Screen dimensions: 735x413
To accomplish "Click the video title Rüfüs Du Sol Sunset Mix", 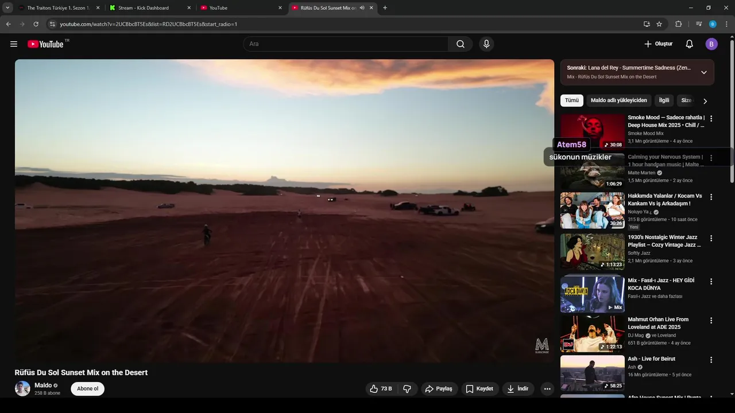I will tap(81, 372).
